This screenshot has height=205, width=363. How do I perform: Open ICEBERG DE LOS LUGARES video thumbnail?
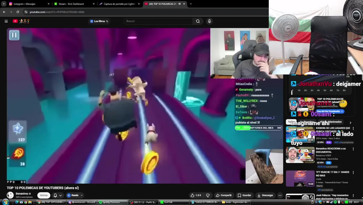pyautogui.click(x=300, y=134)
